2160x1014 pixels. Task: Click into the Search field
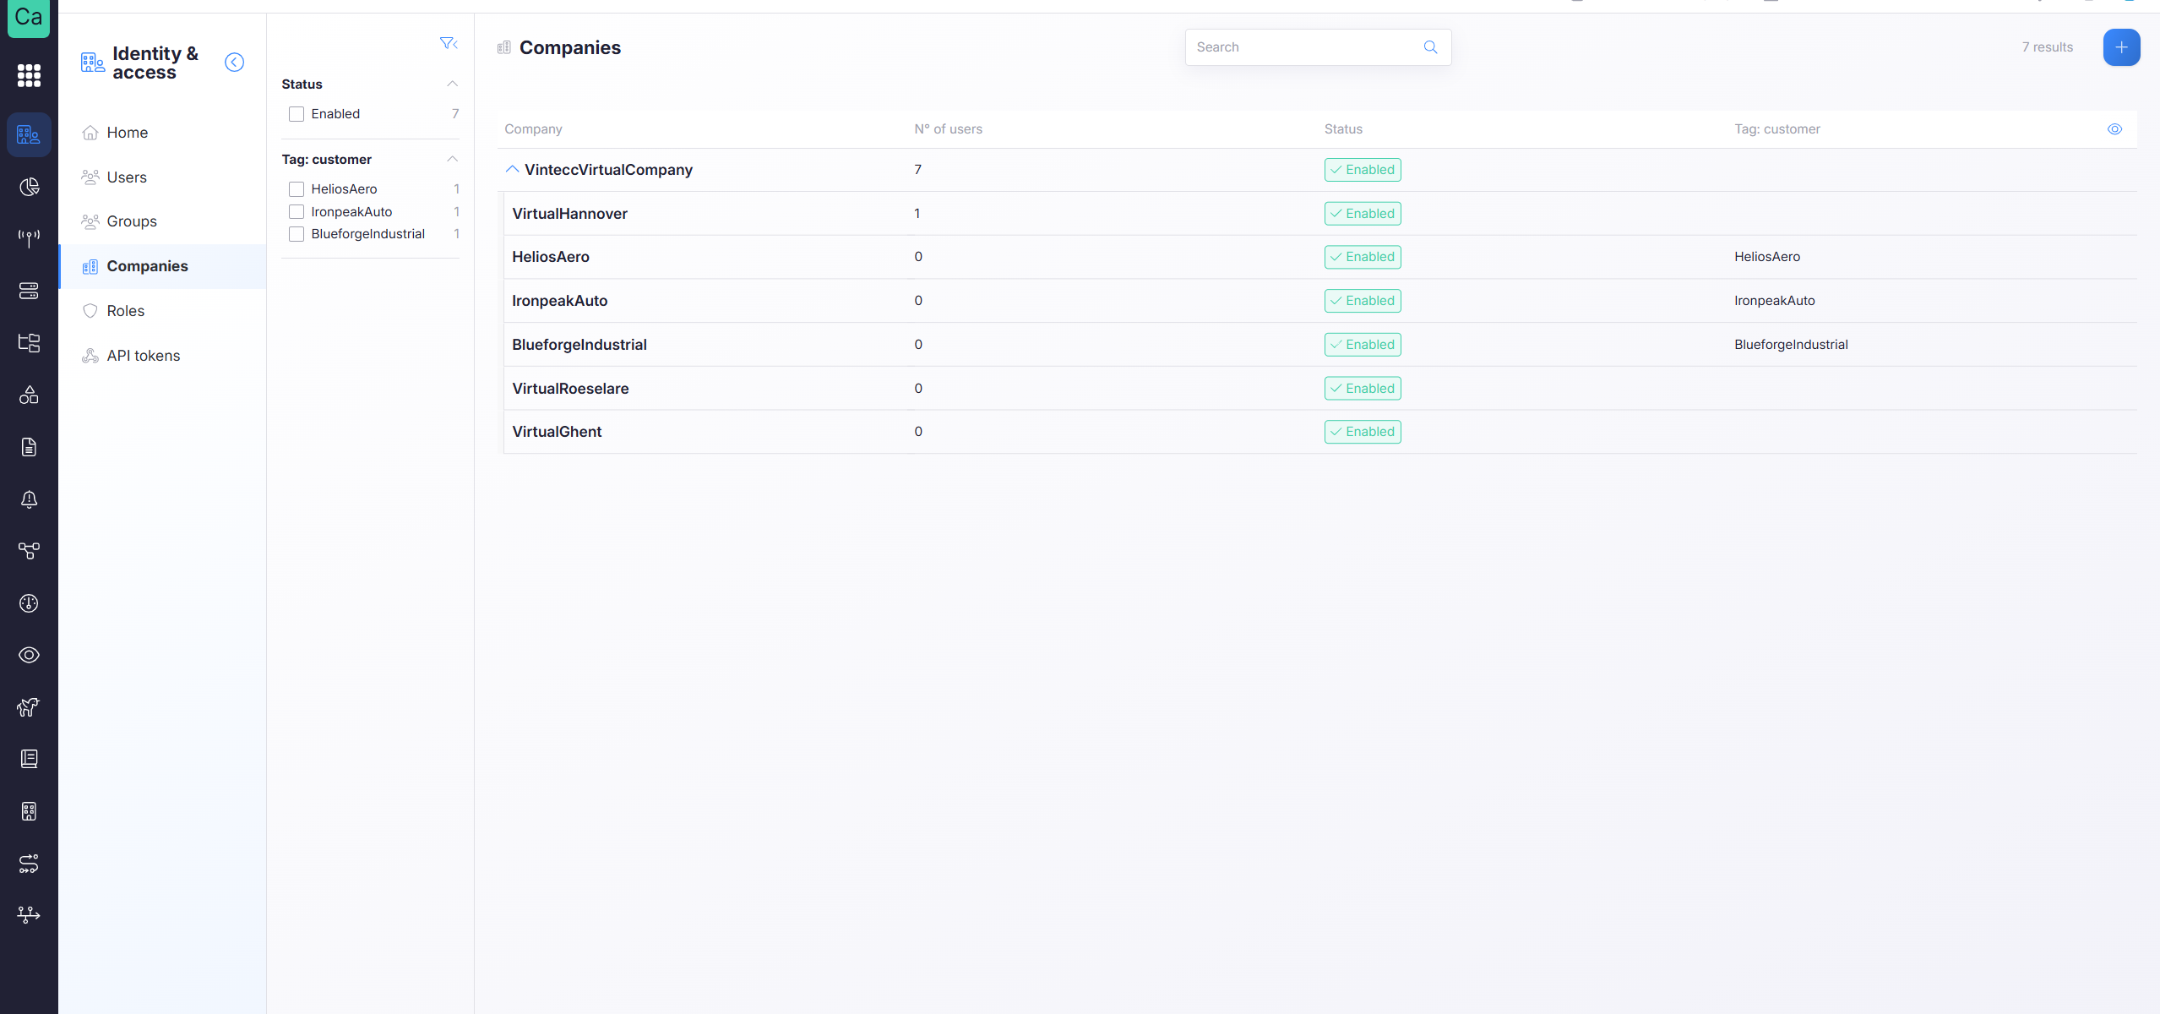tap(1318, 47)
